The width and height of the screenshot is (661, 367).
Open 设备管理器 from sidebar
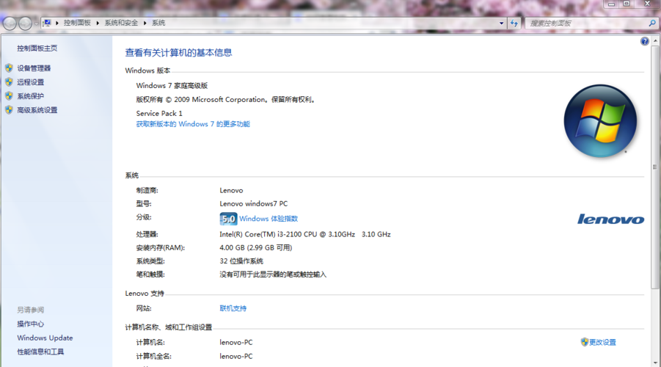click(34, 68)
